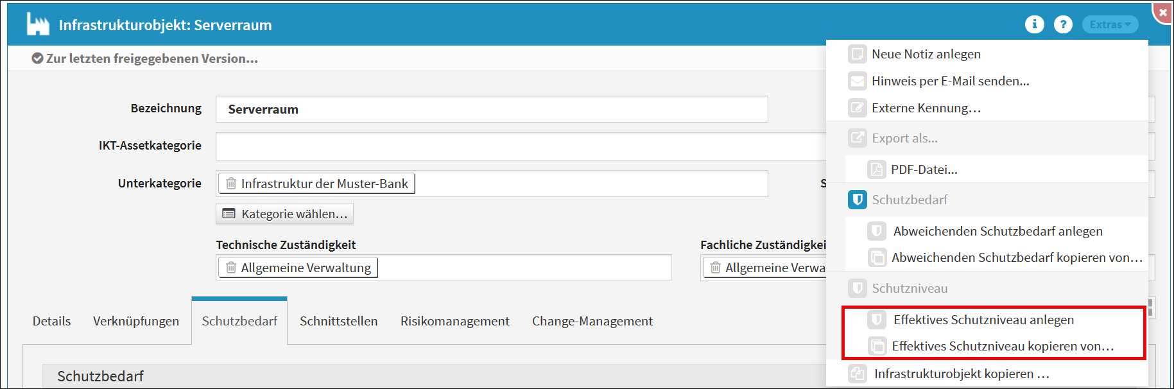Click the trash icon beside Infrastruktur der Muster-Bank
The image size is (1174, 389).
[231, 184]
